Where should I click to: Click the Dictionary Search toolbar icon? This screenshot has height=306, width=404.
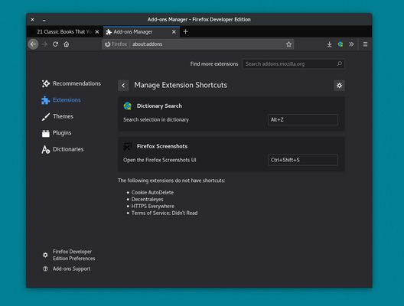340,44
